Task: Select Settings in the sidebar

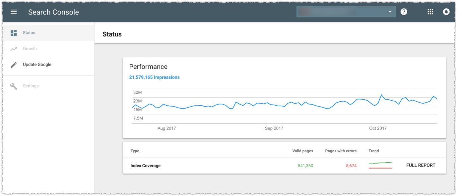Action: click(x=48, y=86)
